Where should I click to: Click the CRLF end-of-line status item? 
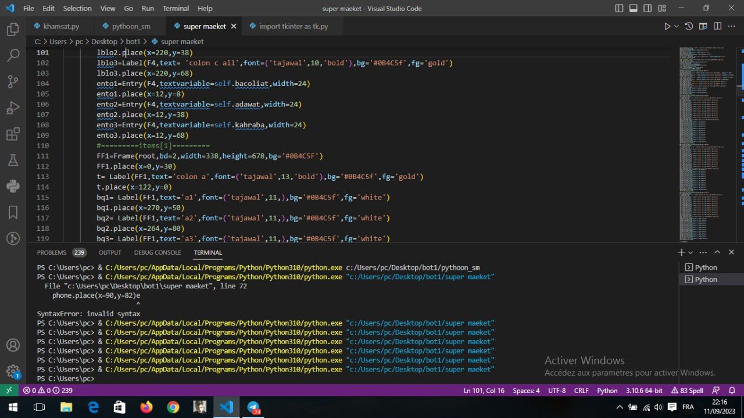(581, 391)
